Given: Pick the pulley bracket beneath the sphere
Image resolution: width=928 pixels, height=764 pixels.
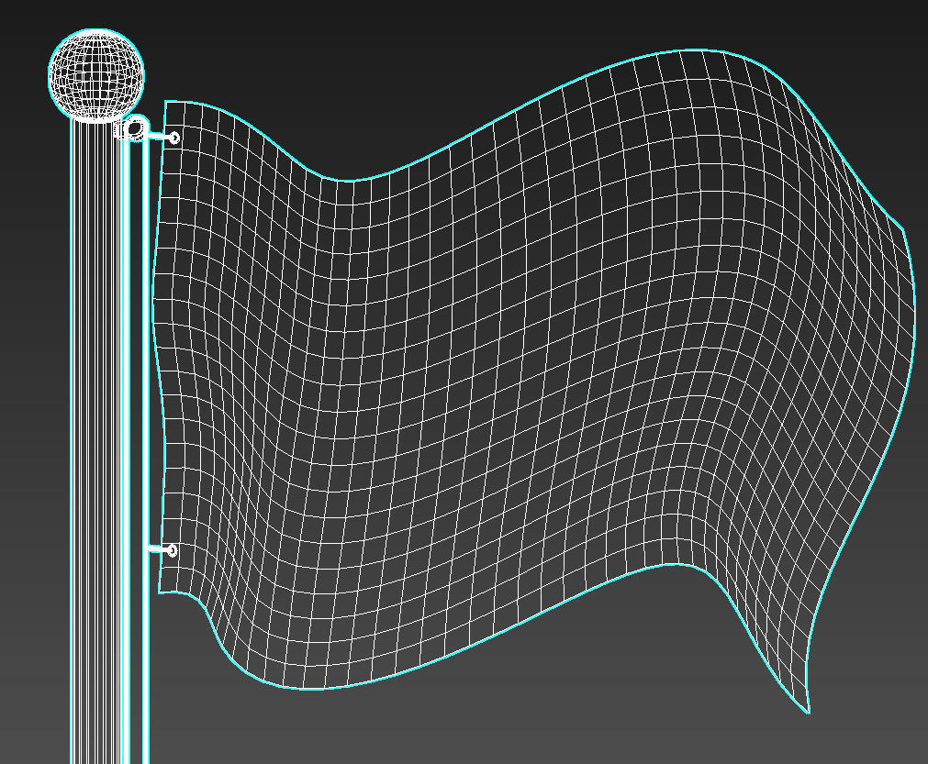Looking at the screenshot, I should click(131, 129).
